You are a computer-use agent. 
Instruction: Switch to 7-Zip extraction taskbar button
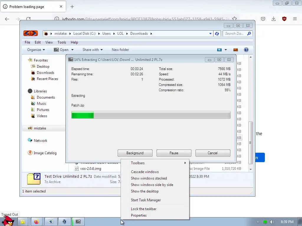point(78,222)
